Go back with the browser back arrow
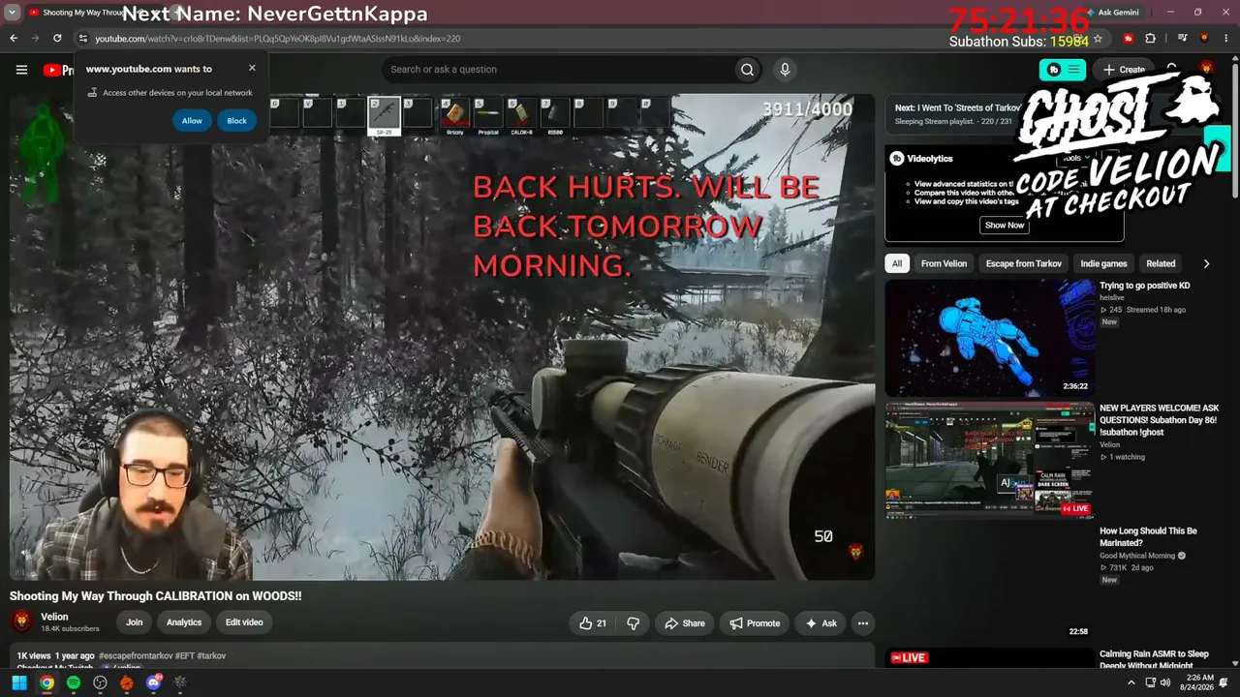The image size is (1240, 697). click(14, 39)
